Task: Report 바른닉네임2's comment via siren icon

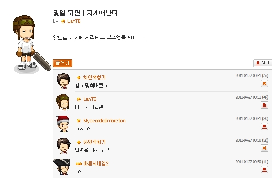Action: 264,169
